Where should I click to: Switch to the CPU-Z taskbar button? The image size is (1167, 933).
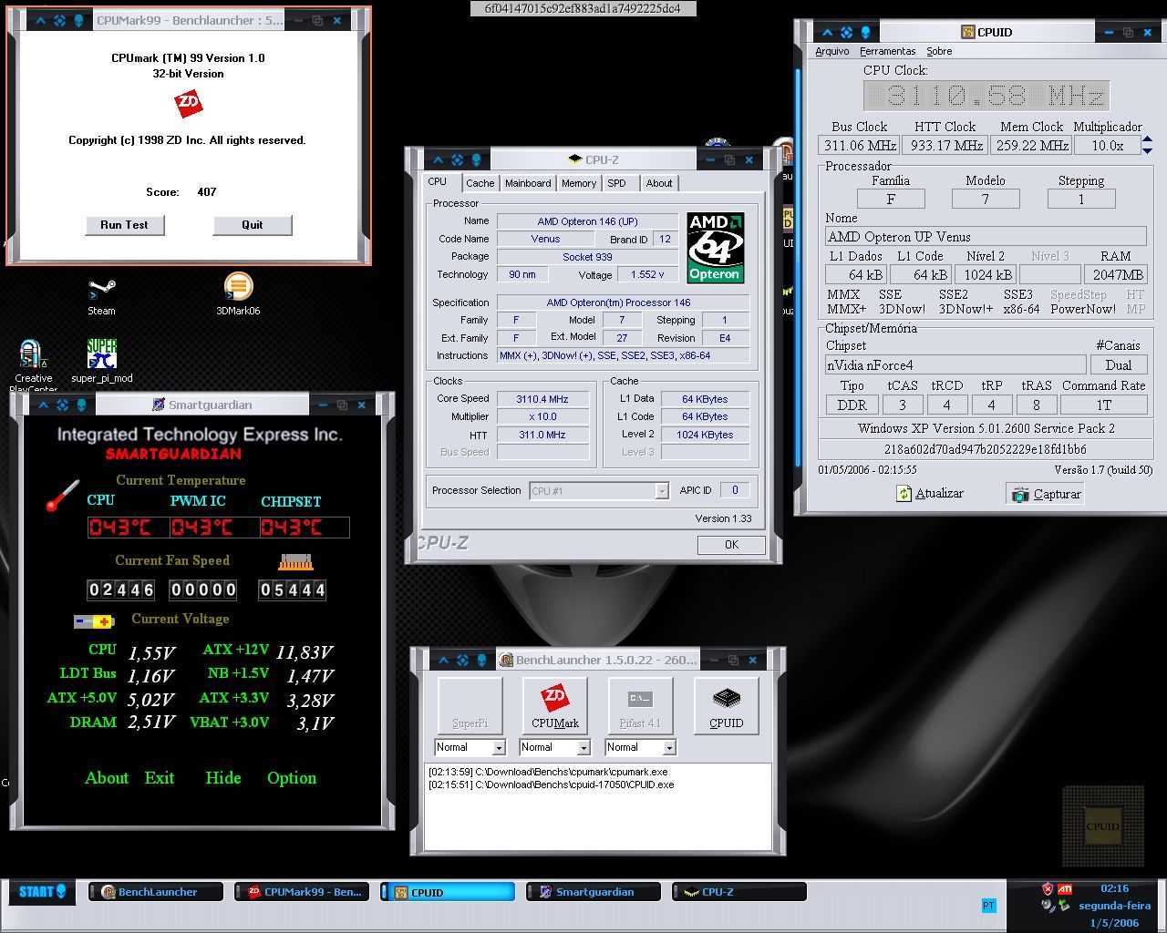739,892
